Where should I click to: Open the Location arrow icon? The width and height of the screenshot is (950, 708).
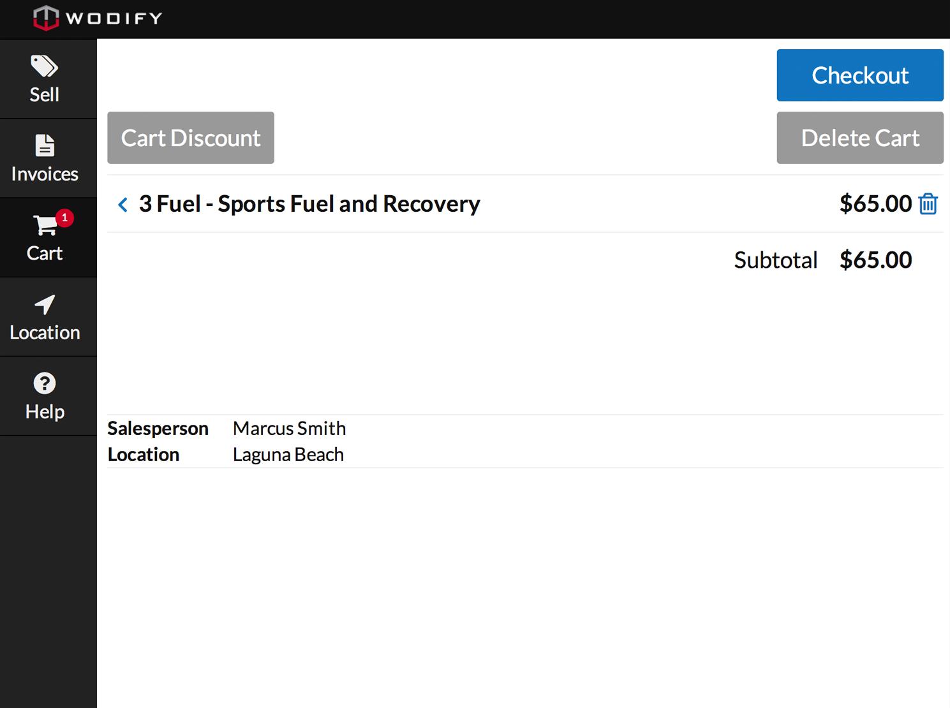[x=45, y=305]
